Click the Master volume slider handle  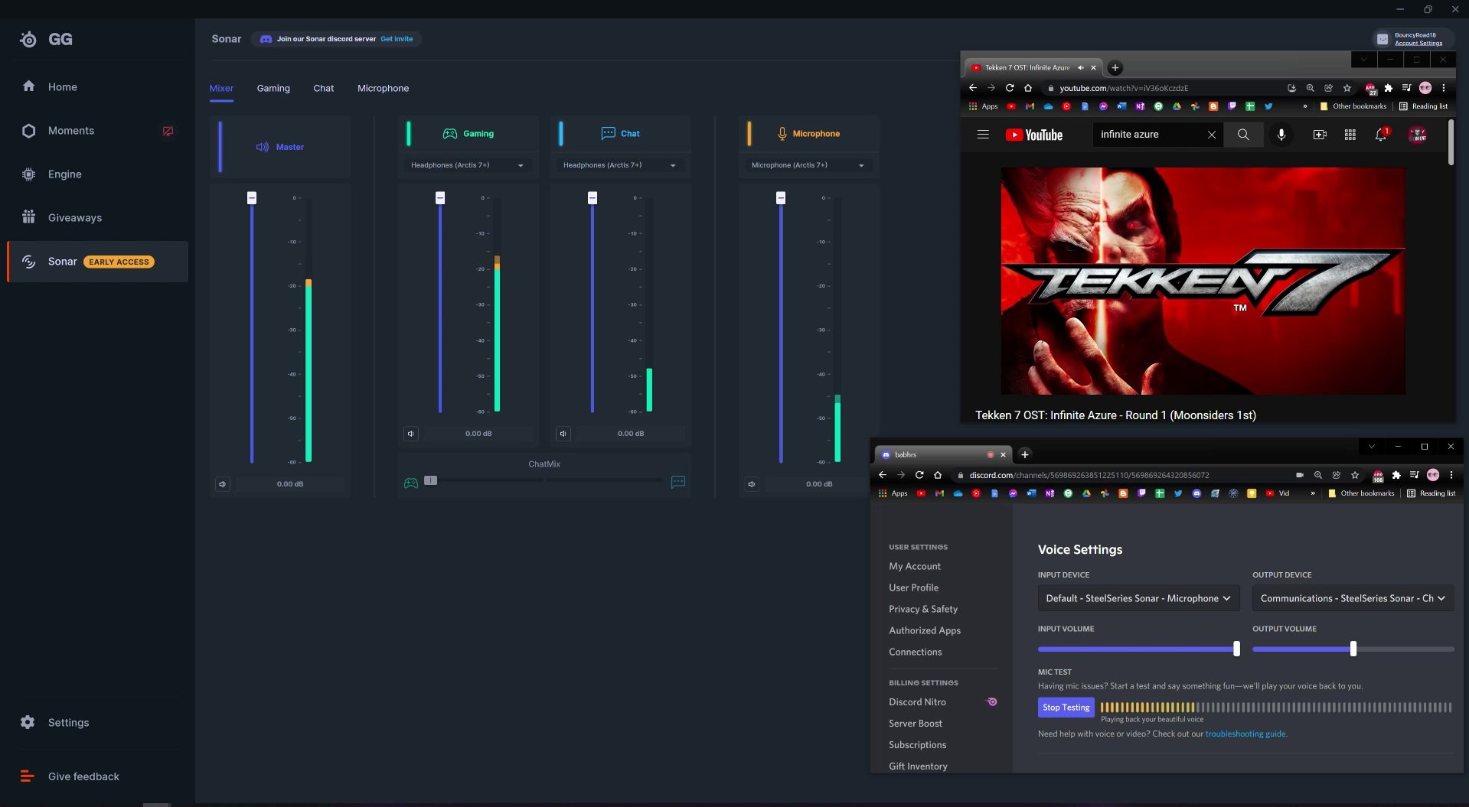[252, 198]
